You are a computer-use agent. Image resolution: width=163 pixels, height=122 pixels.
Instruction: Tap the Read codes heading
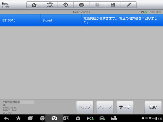point(81,12)
